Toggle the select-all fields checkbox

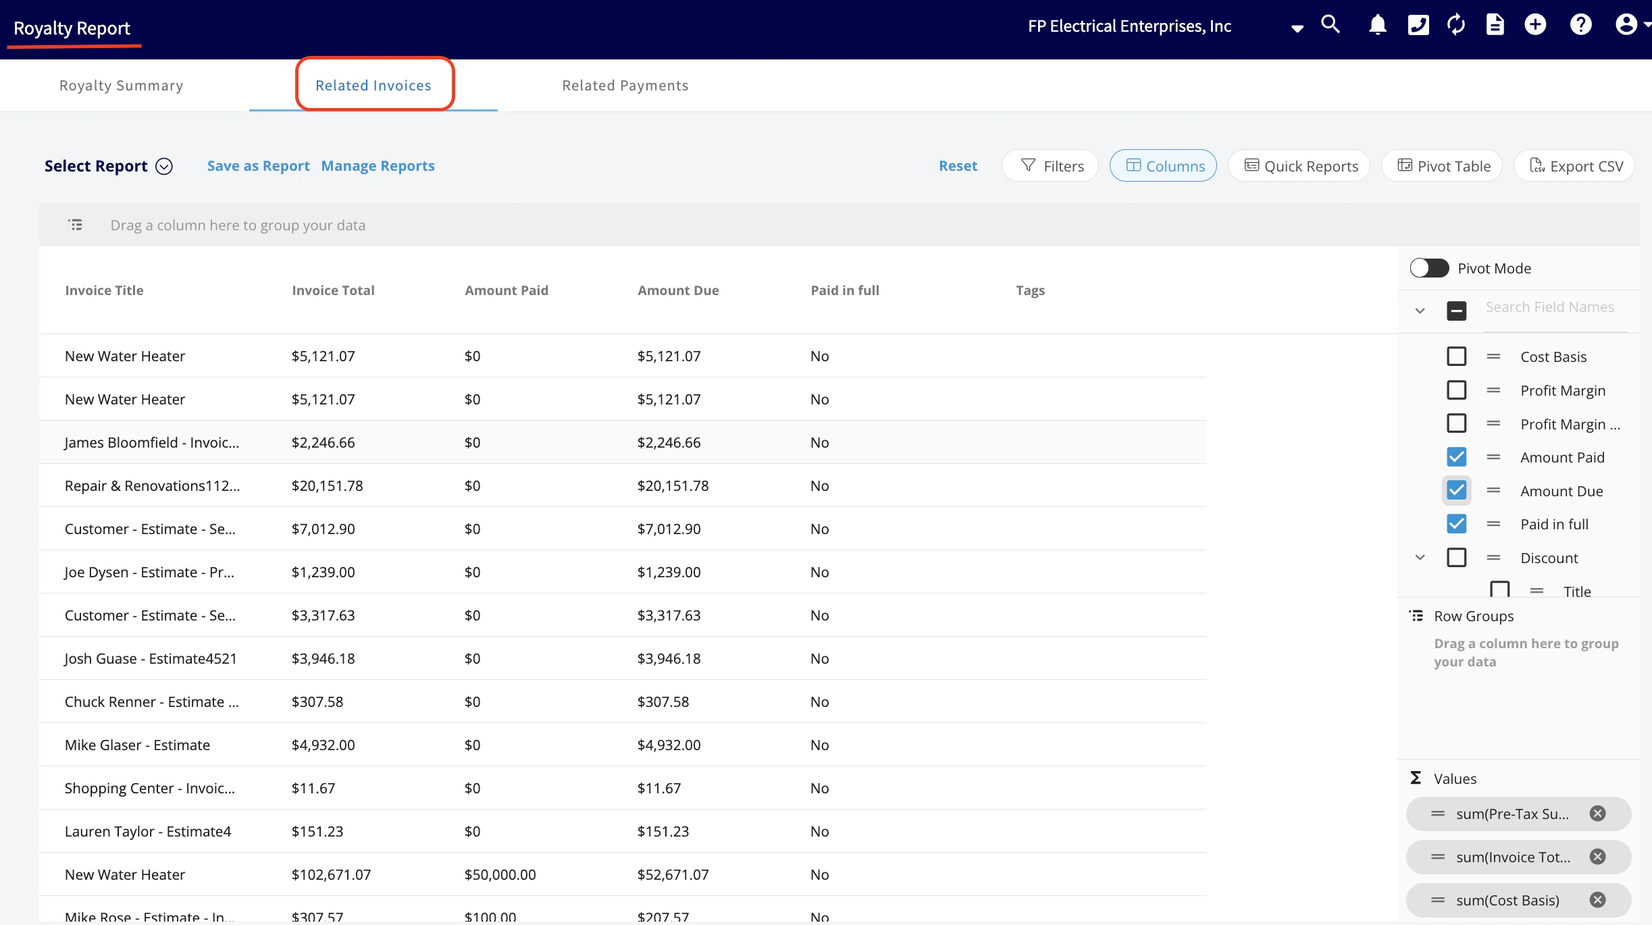[x=1457, y=311]
